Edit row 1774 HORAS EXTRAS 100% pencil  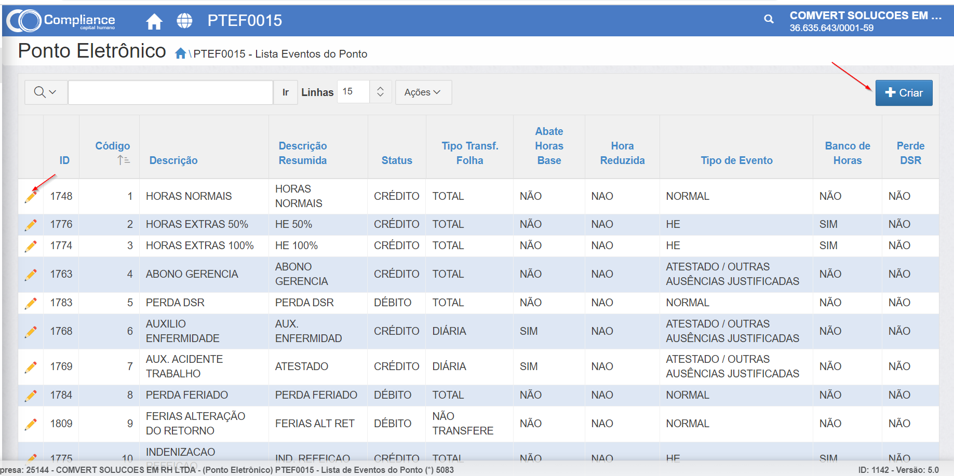coord(31,246)
